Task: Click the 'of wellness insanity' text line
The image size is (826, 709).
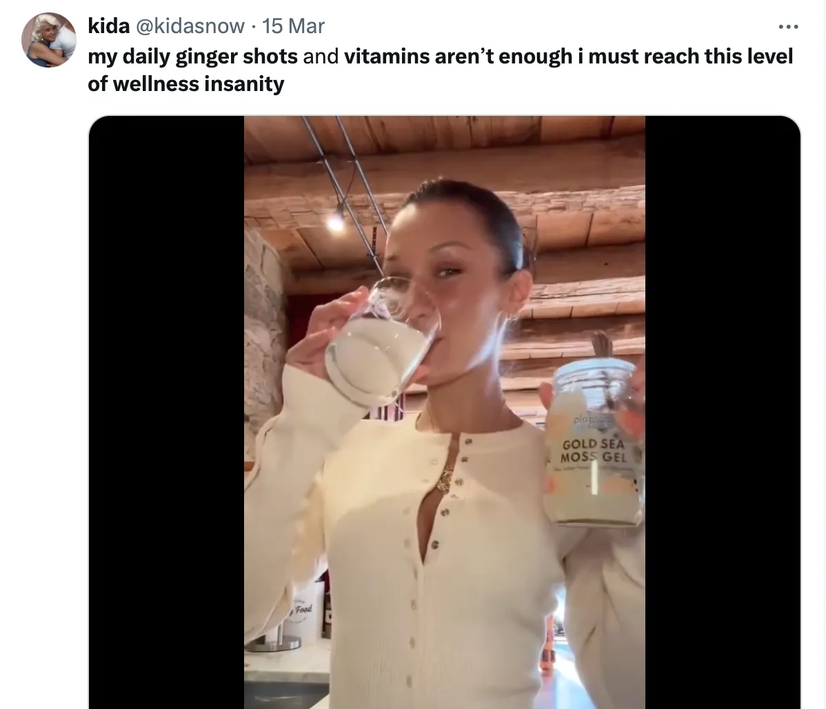Action: (186, 84)
